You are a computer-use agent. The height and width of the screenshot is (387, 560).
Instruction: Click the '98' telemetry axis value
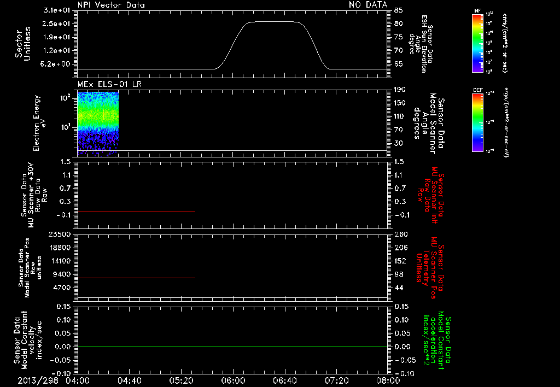click(399, 274)
